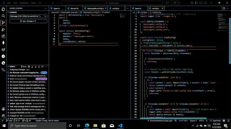Toggle the bottom panel visibility

[x=201, y=3]
